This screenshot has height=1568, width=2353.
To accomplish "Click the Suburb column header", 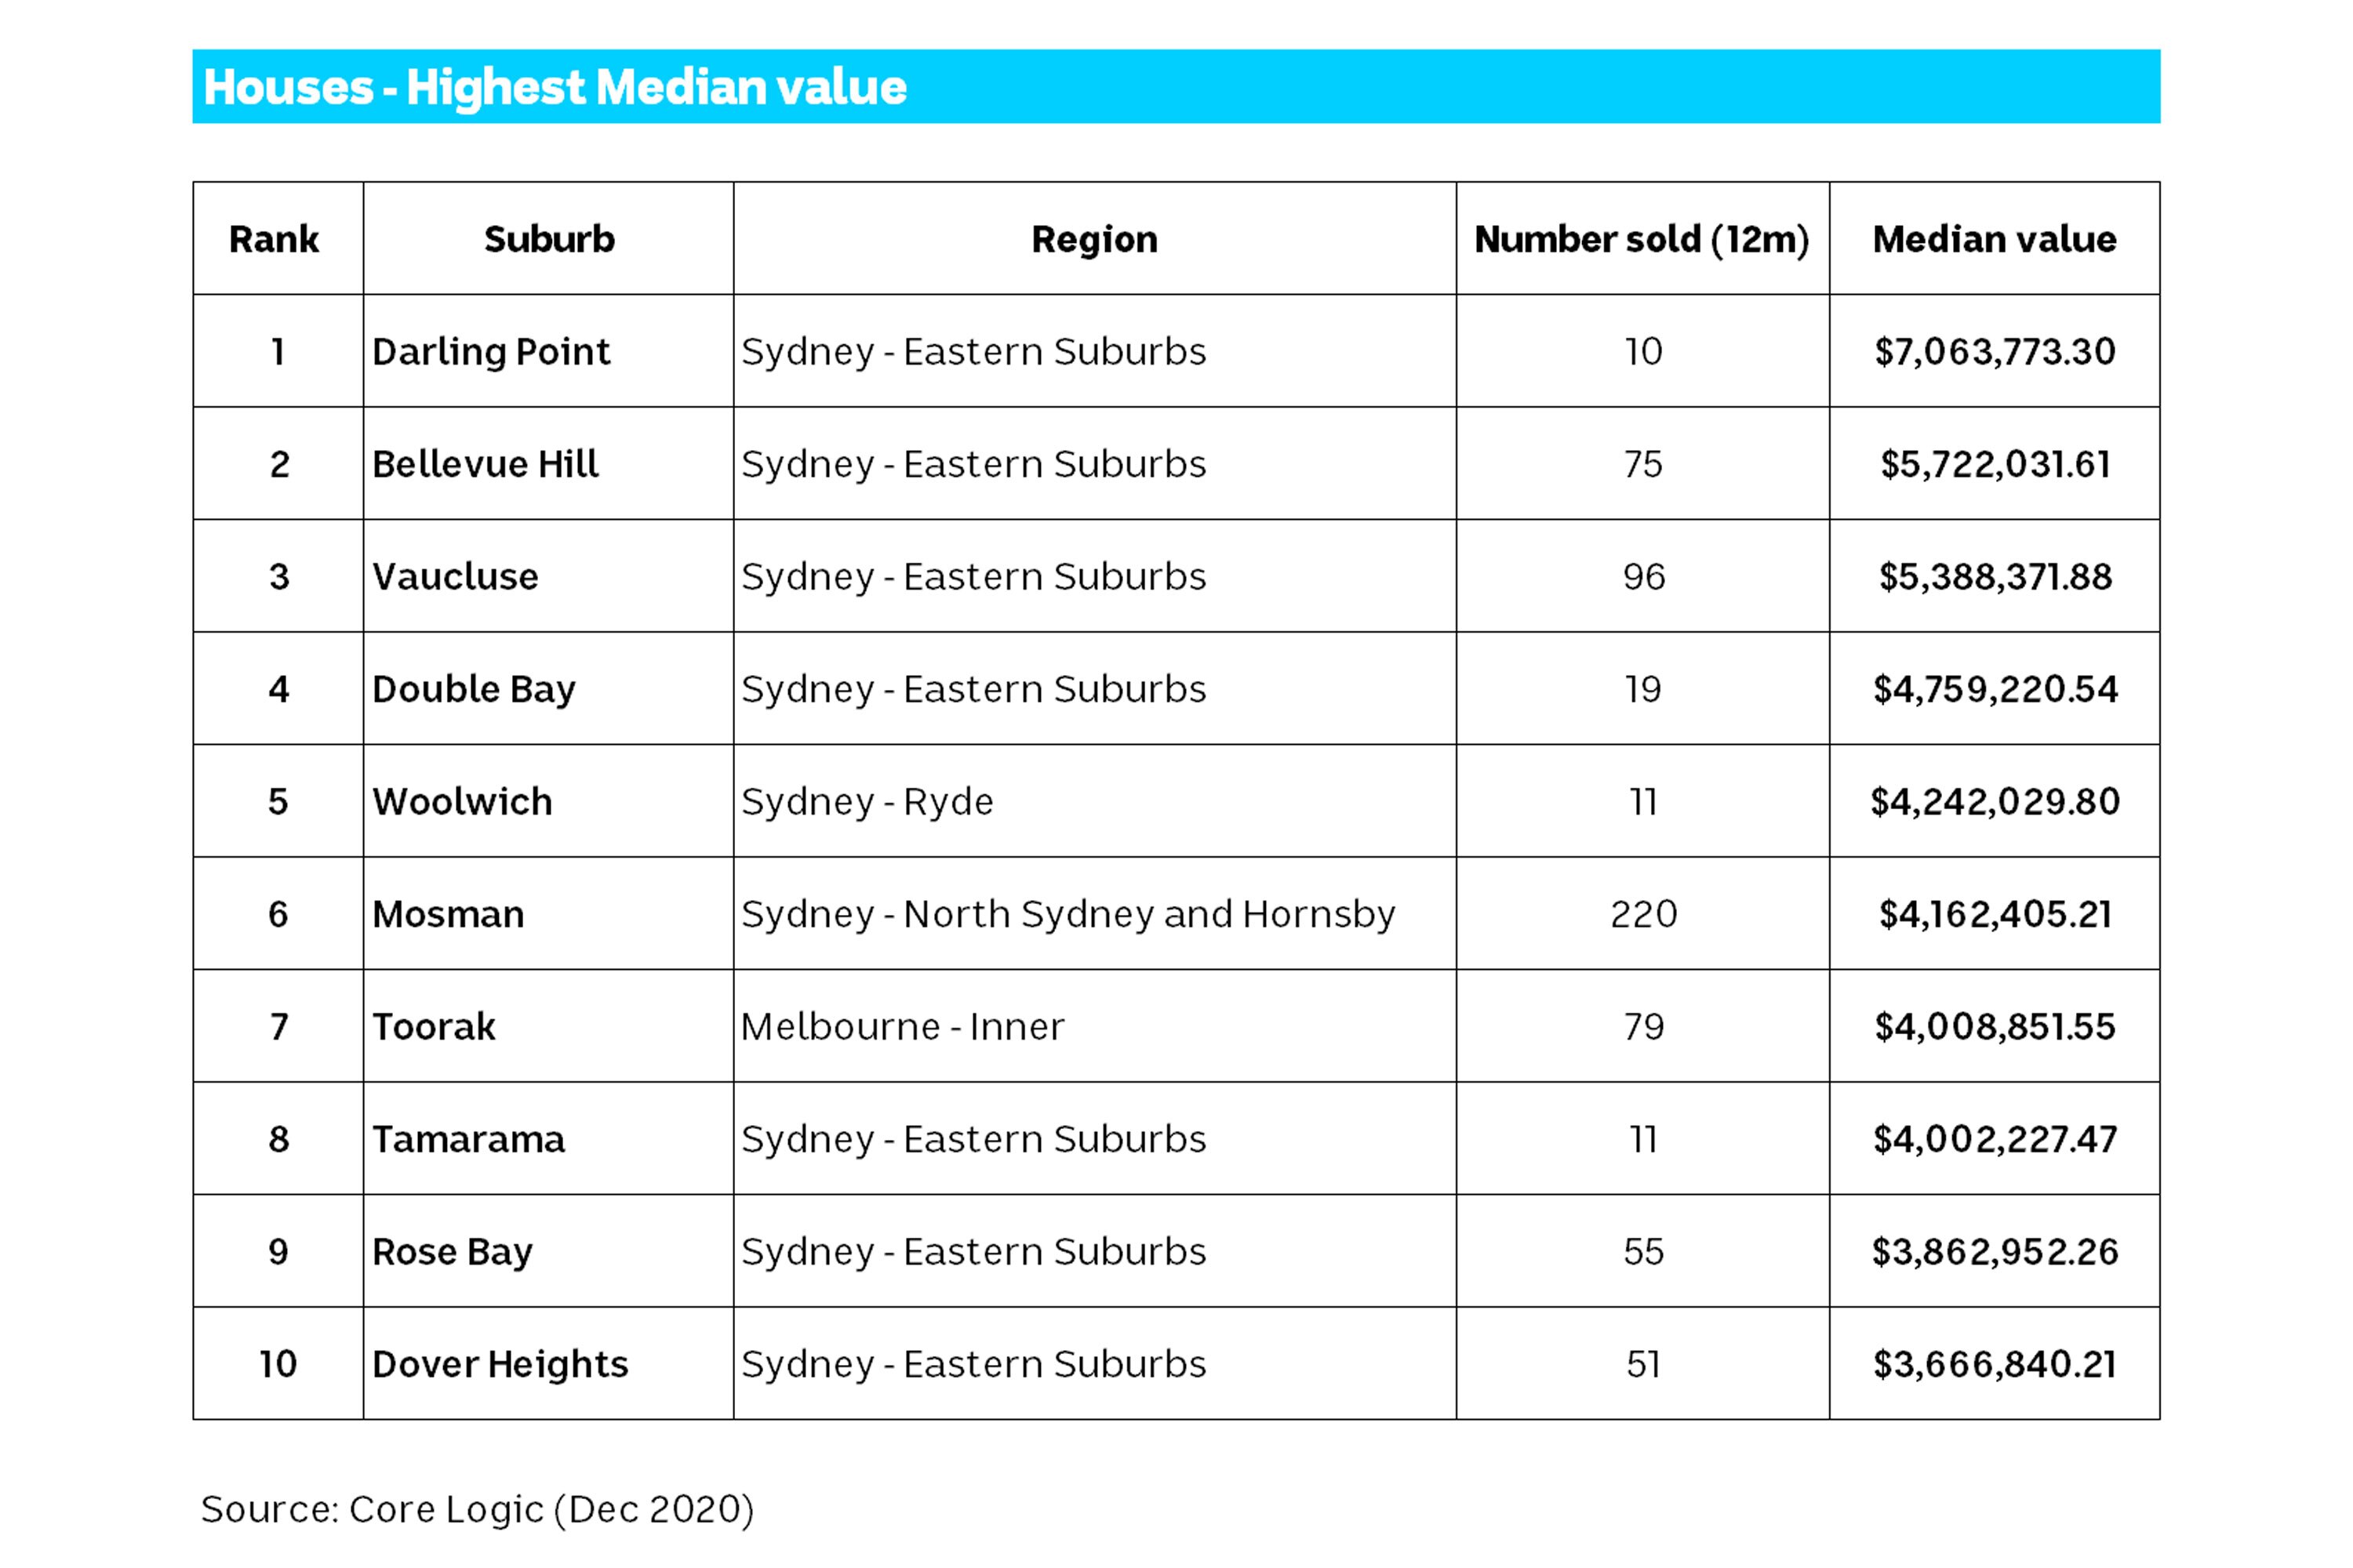I will [548, 239].
